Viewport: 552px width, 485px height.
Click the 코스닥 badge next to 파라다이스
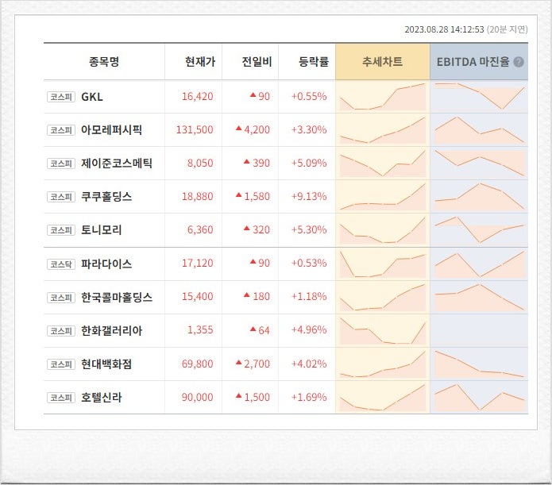pyautogui.click(x=61, y=264)
